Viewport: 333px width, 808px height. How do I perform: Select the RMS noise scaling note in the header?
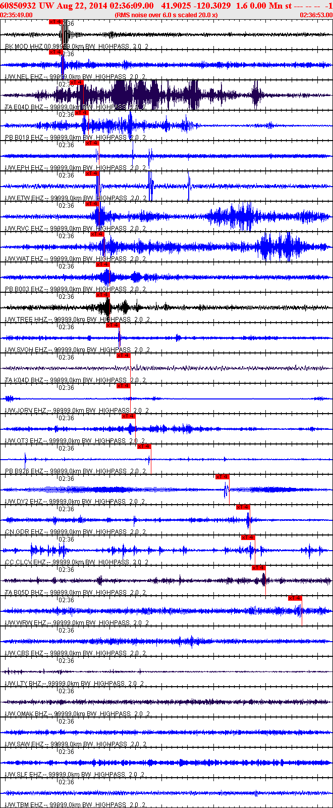pos(166,15)
